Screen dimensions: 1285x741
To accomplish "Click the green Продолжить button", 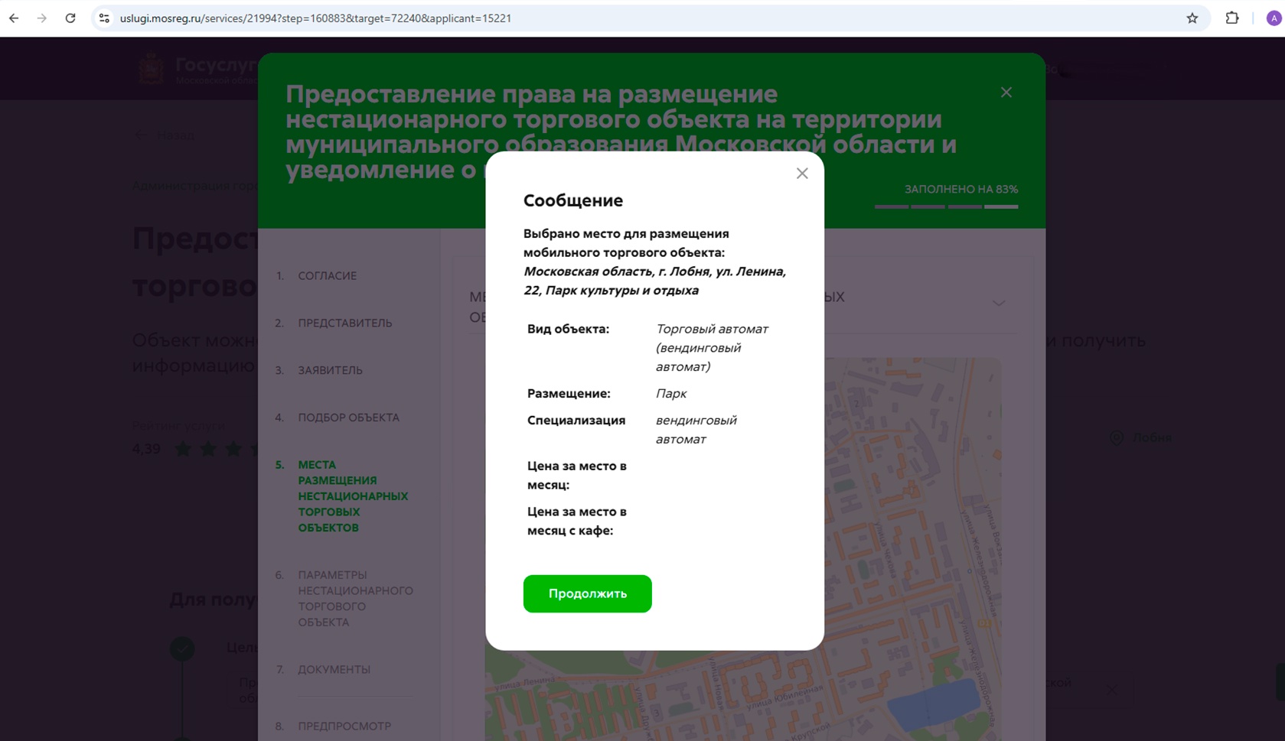I will pyautogui.click(x=587, y=593).
